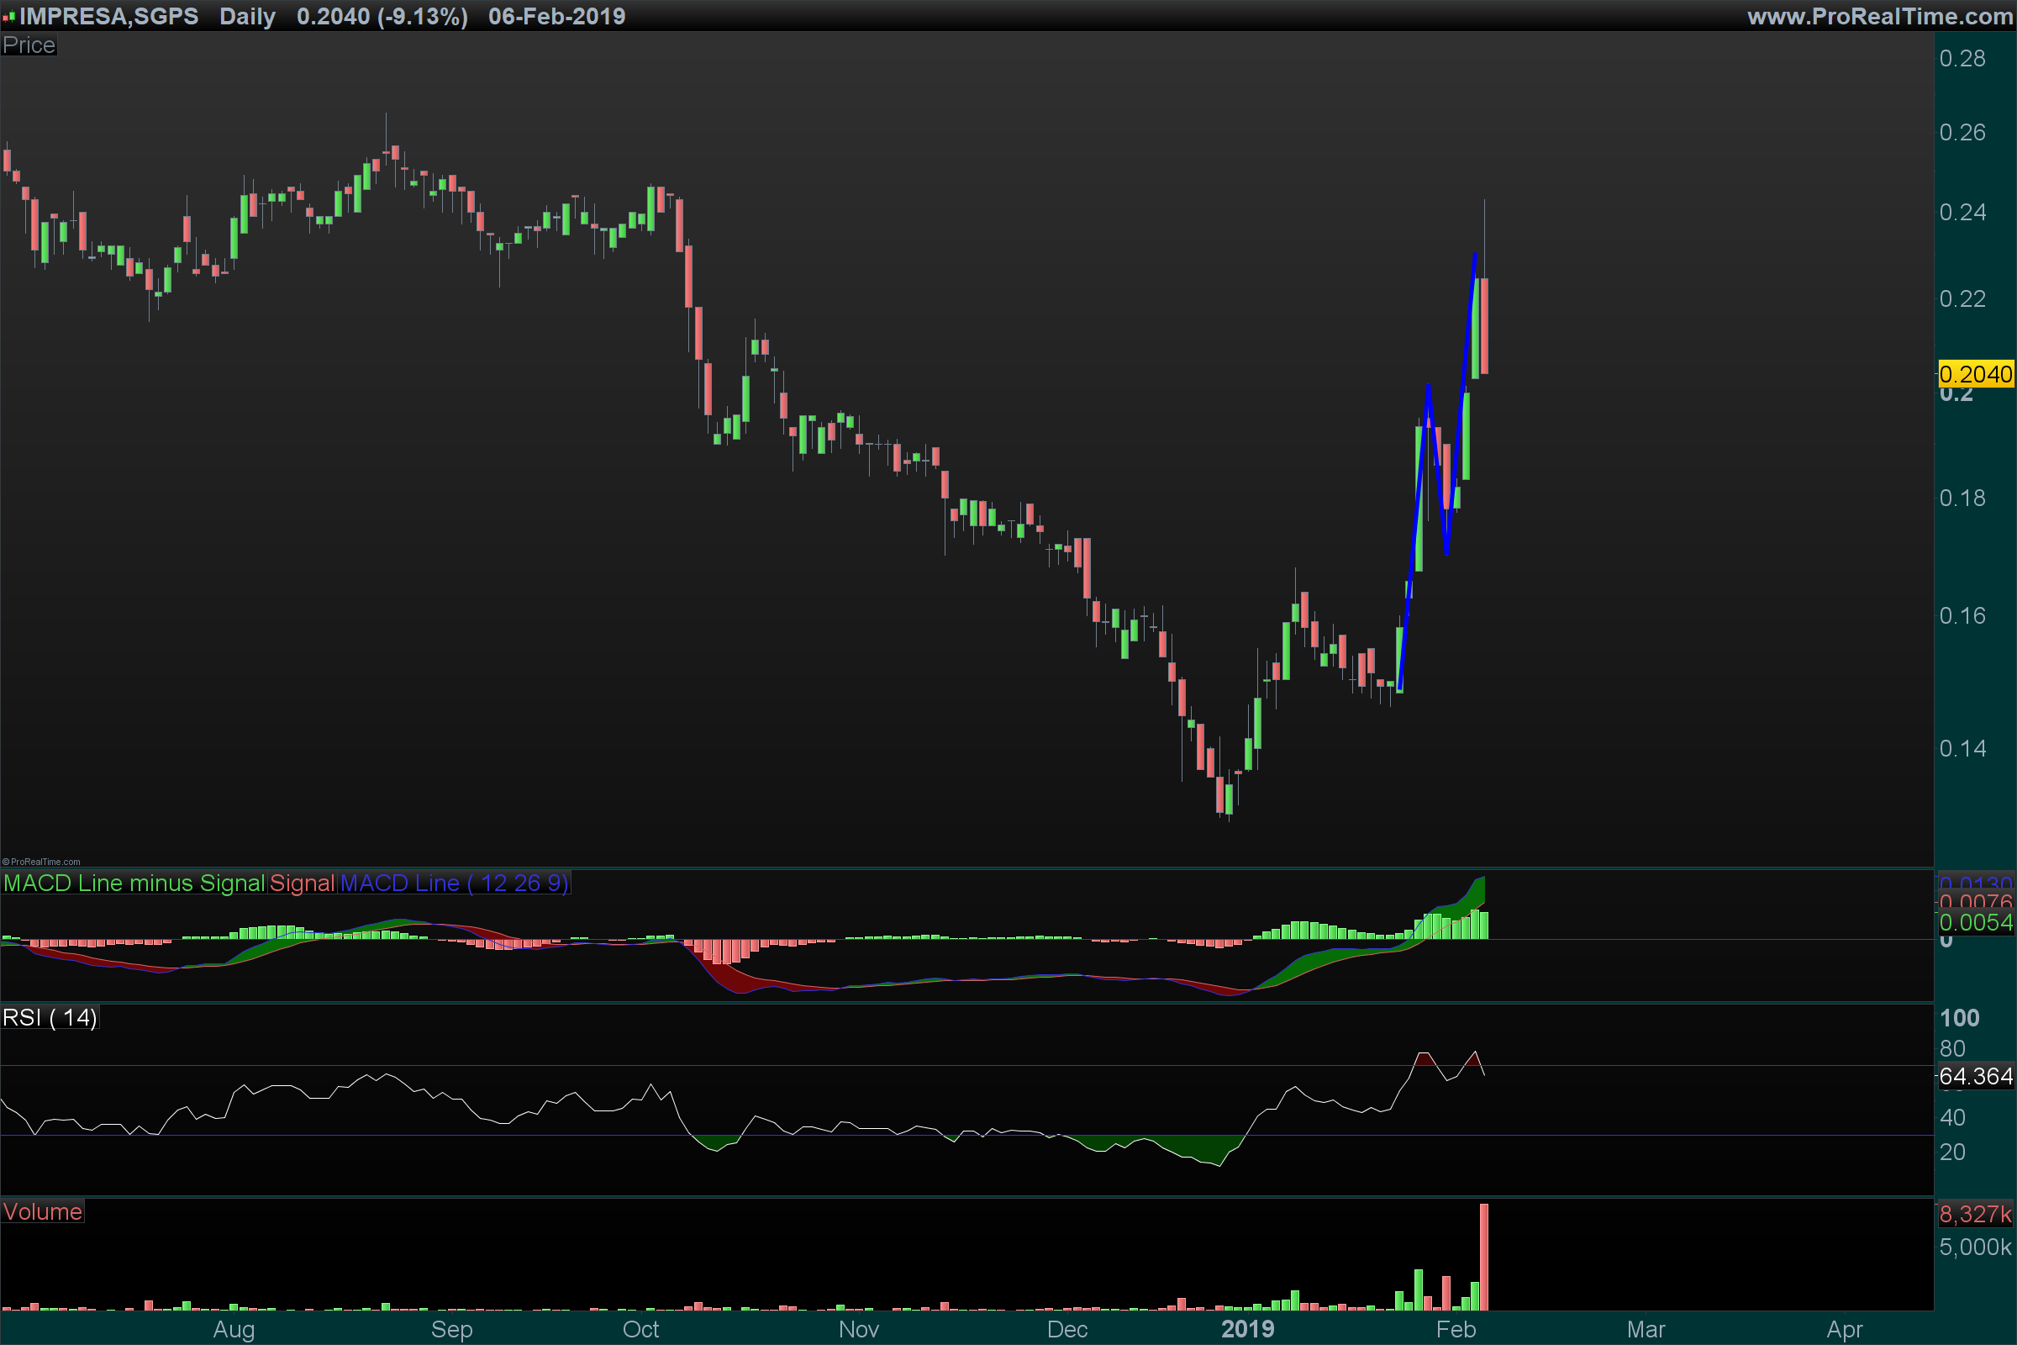Click the Volume panel label

pyautogui.click(x=42, y=1212)
